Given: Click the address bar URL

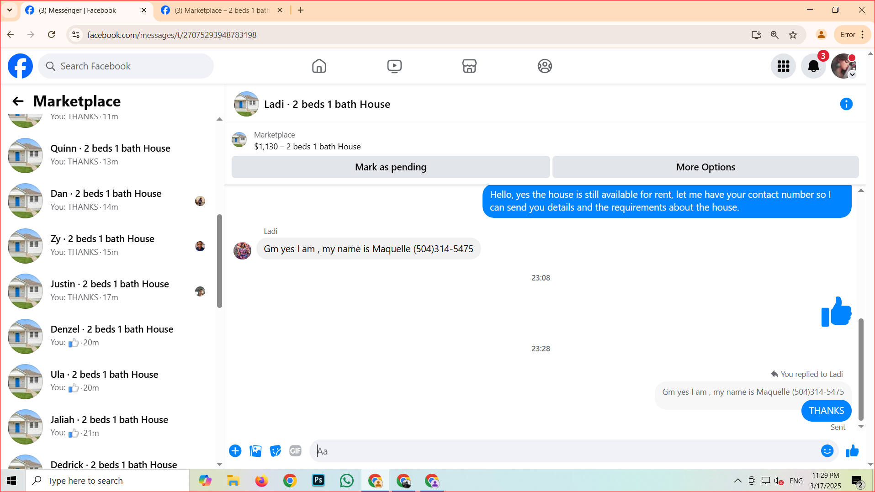Looking at the screenshot, I should click(172, 35).
